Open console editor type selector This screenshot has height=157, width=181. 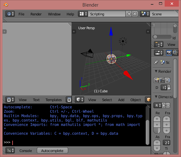(x=10, y=150)
